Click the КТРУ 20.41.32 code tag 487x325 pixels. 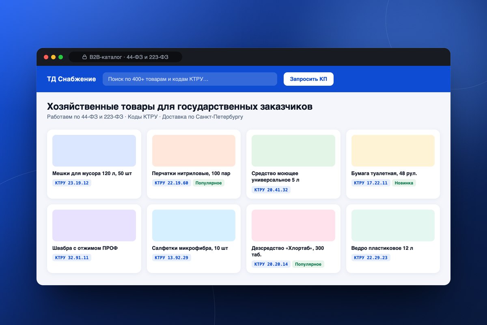pyautogui.click(x=271, y=190)
